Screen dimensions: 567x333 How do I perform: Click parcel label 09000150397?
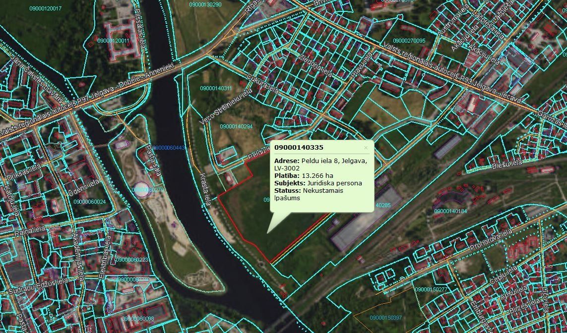point(386,318)
